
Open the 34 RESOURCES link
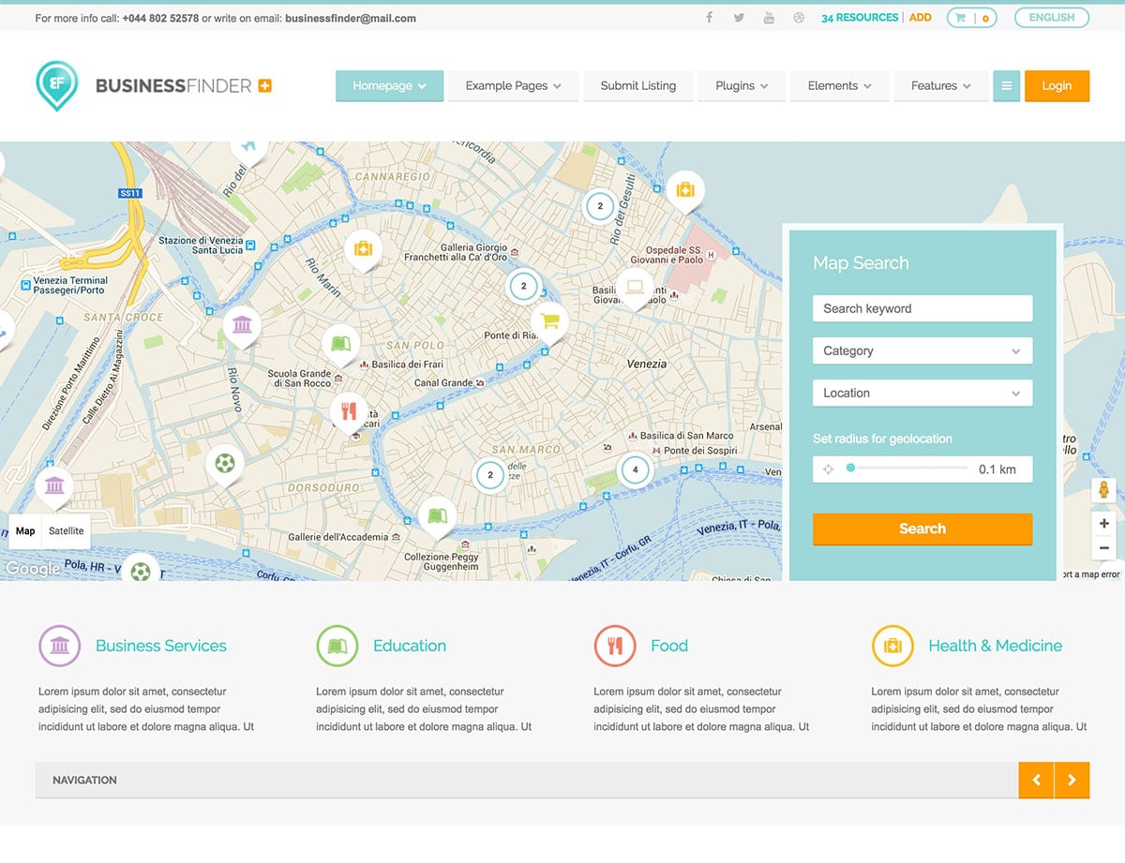pyautogui.click(x=860, y=18)
